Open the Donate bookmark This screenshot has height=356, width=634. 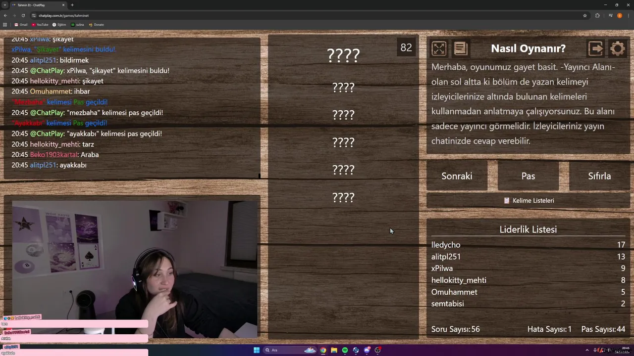coord(97,25)
